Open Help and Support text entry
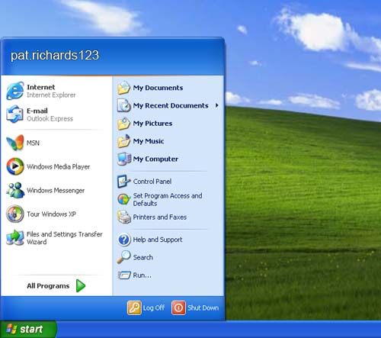The height and width of the screenshot is (338, 381). (158, 240)
